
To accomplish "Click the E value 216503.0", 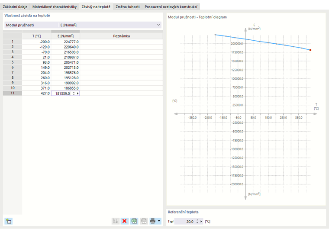I will coord(65,52).
